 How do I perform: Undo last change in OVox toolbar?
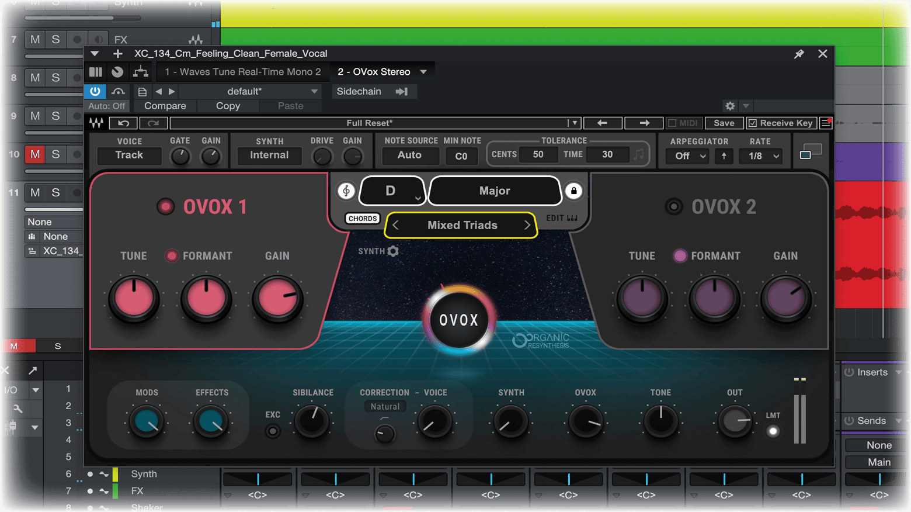pos(123,123)
